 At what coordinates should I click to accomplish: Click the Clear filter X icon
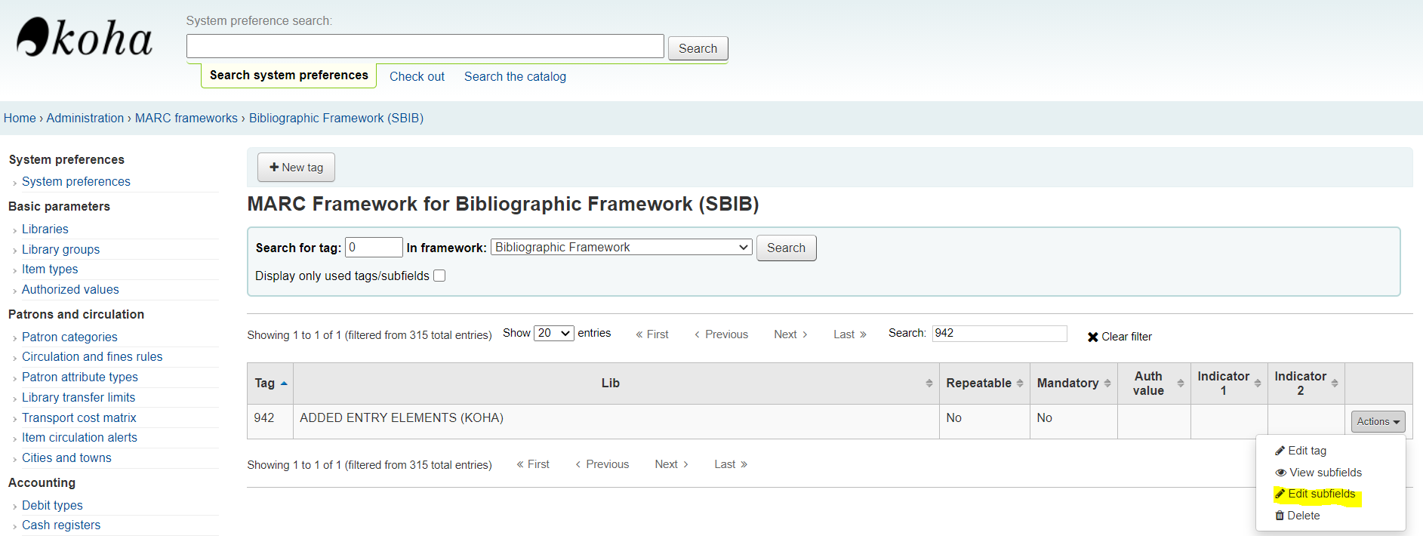click(x=1092, y=337)
